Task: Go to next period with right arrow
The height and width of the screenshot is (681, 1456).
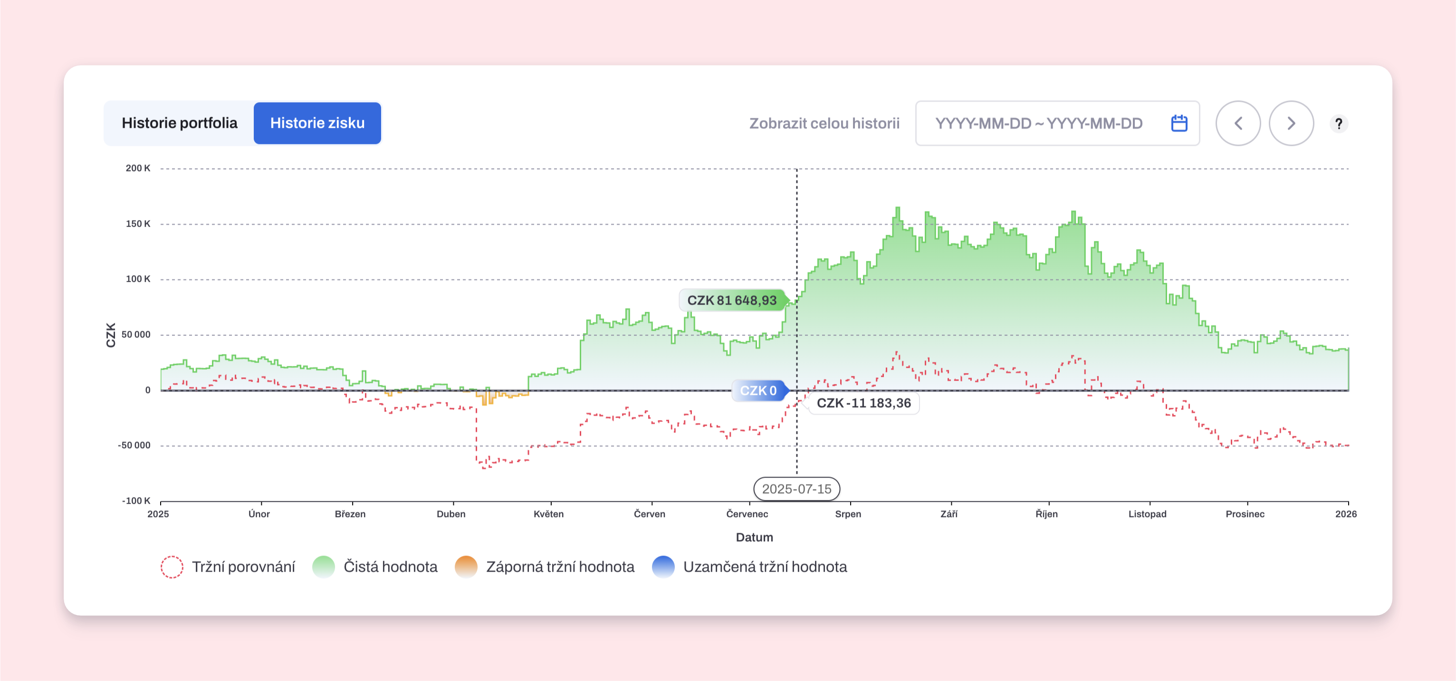Action: coord(1291,123)
